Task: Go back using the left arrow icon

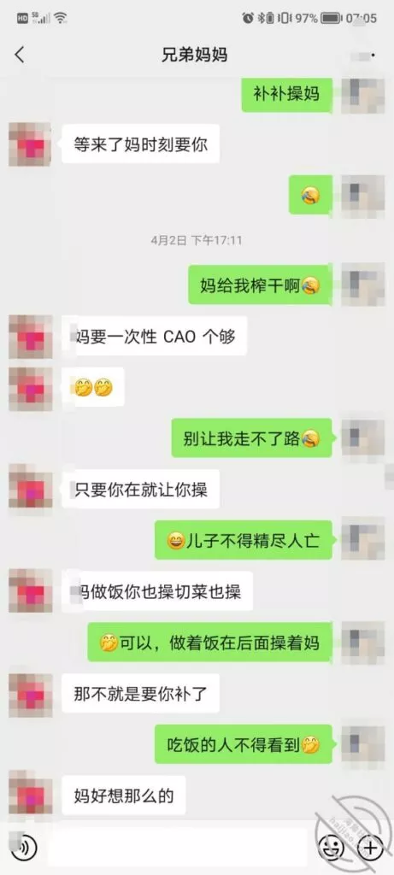Action: [x=20, y=55]
